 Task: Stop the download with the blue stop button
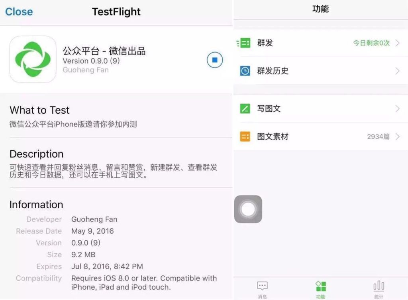tap(215, 60)
